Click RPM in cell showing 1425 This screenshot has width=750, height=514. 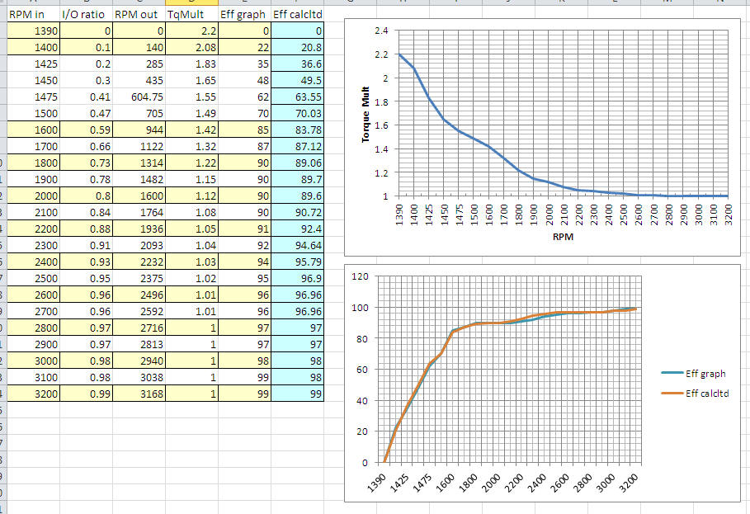click(x=34, y=64)
